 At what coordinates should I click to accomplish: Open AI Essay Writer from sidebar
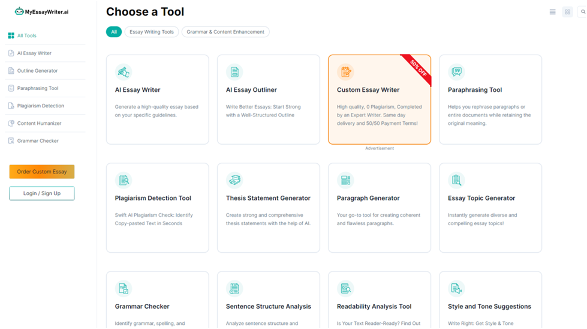[x=34, y=53]
